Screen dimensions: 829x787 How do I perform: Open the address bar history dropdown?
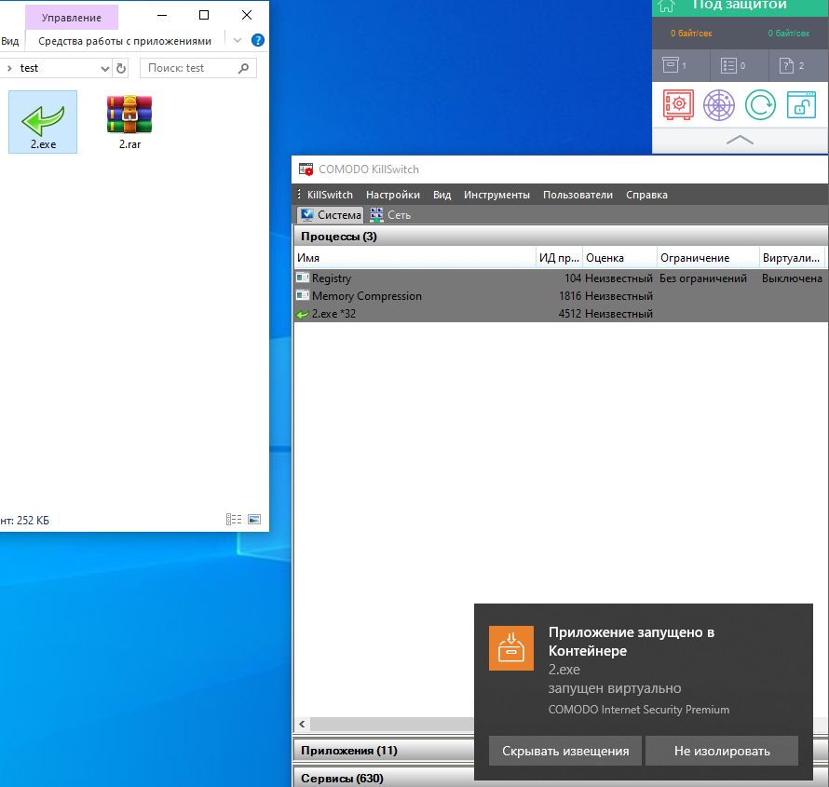104,68
